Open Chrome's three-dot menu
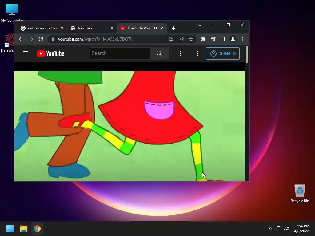The height and width of the screenshot is (236, 315). coord(243,39)
